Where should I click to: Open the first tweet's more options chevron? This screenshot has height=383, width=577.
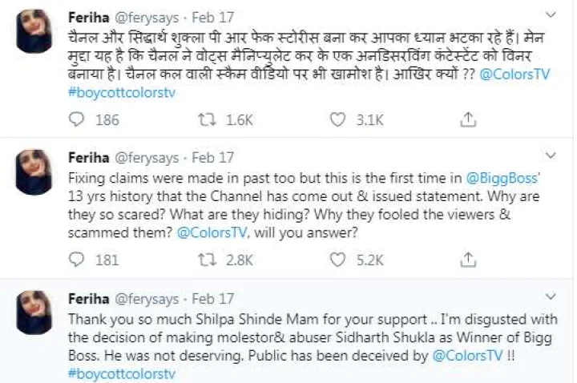coord(550,15)
